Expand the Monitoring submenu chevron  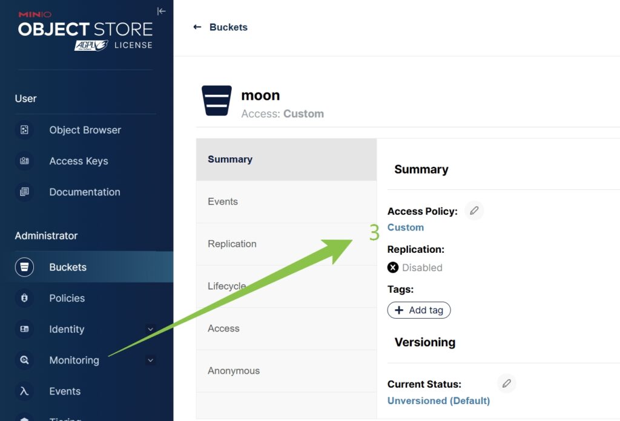[151, 361]
